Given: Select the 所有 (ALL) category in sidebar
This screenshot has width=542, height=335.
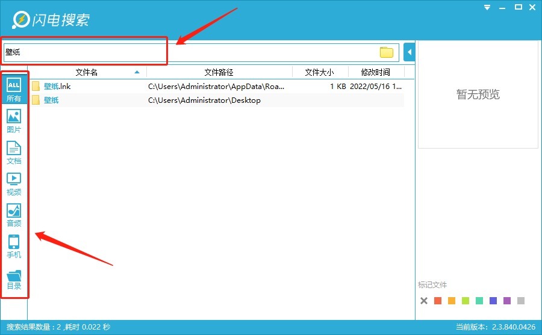Looking at the screenshot, I should pyautogui.click(x=14, y=90).
